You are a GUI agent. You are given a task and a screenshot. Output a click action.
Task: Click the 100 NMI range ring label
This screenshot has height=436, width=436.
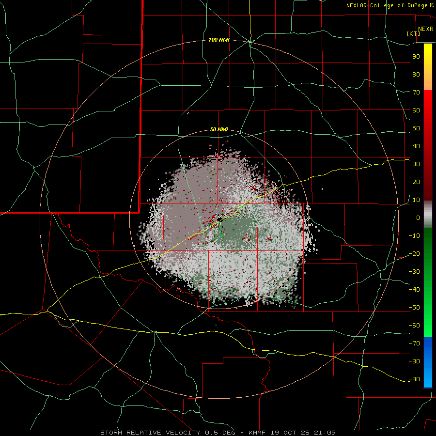219,40
